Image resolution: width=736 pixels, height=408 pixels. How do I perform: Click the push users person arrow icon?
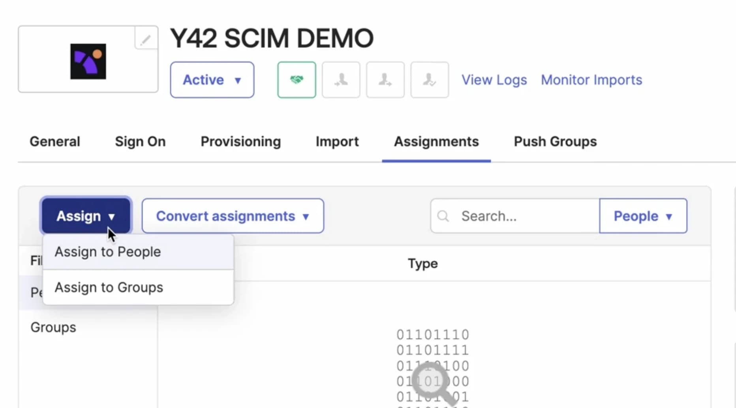(x=385, y=80)
